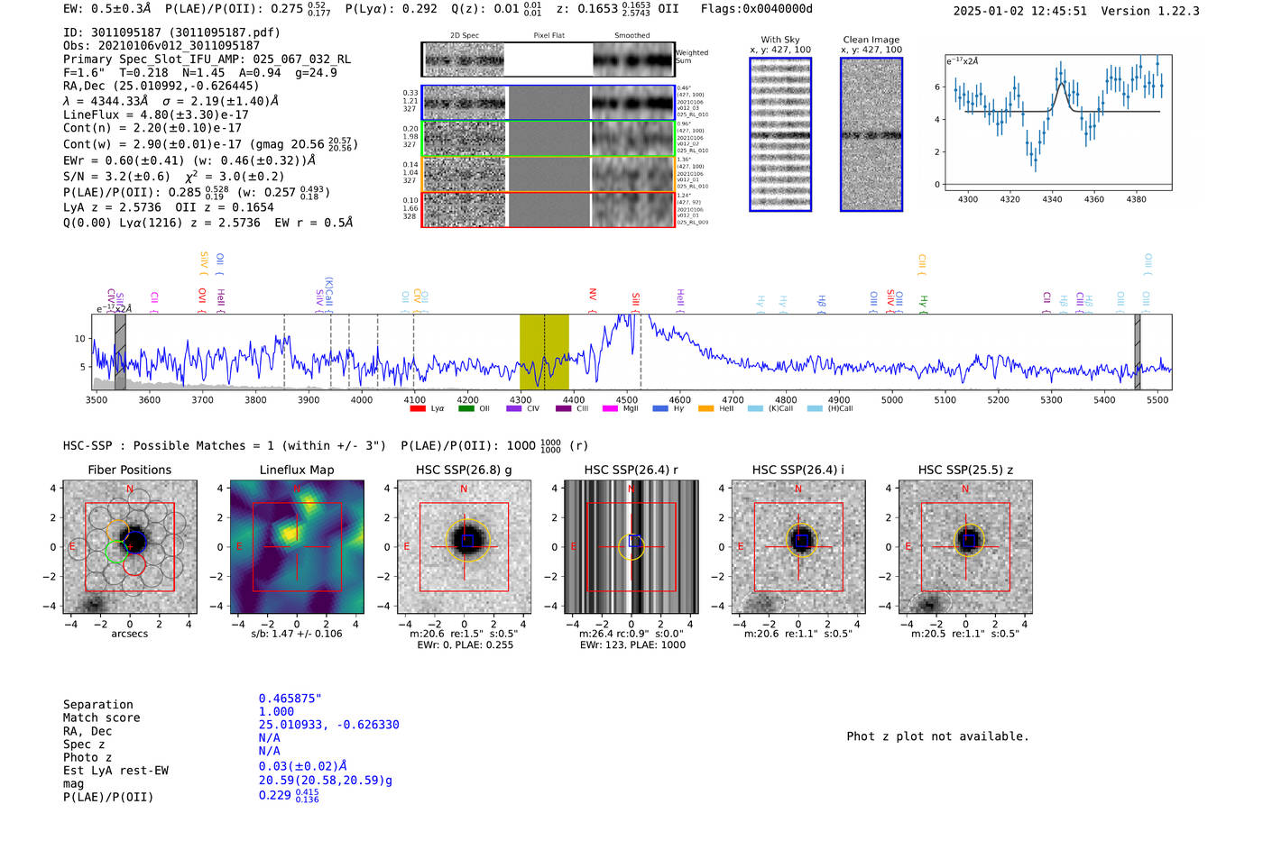Click the yellow highlighted band in the spectrum
The image size is (1263, 859).
pos(544,352)
